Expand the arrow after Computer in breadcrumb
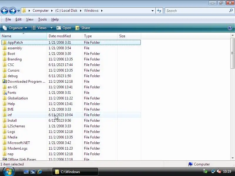 coord(52,11)
